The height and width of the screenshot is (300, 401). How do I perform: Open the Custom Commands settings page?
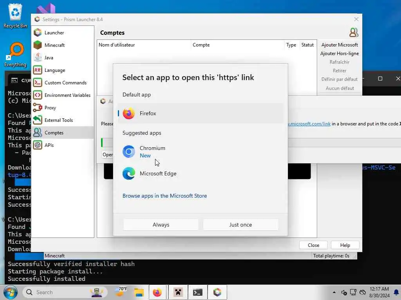[x=62, y=83]
